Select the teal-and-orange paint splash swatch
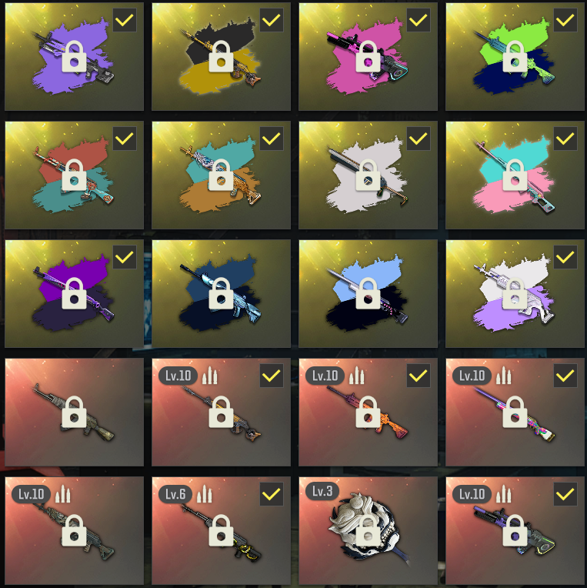587x588 pixels. coord(219,175)
